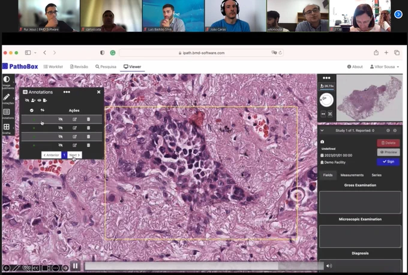408x275 pixels.
Task: Open the About page
Action: 355,67
